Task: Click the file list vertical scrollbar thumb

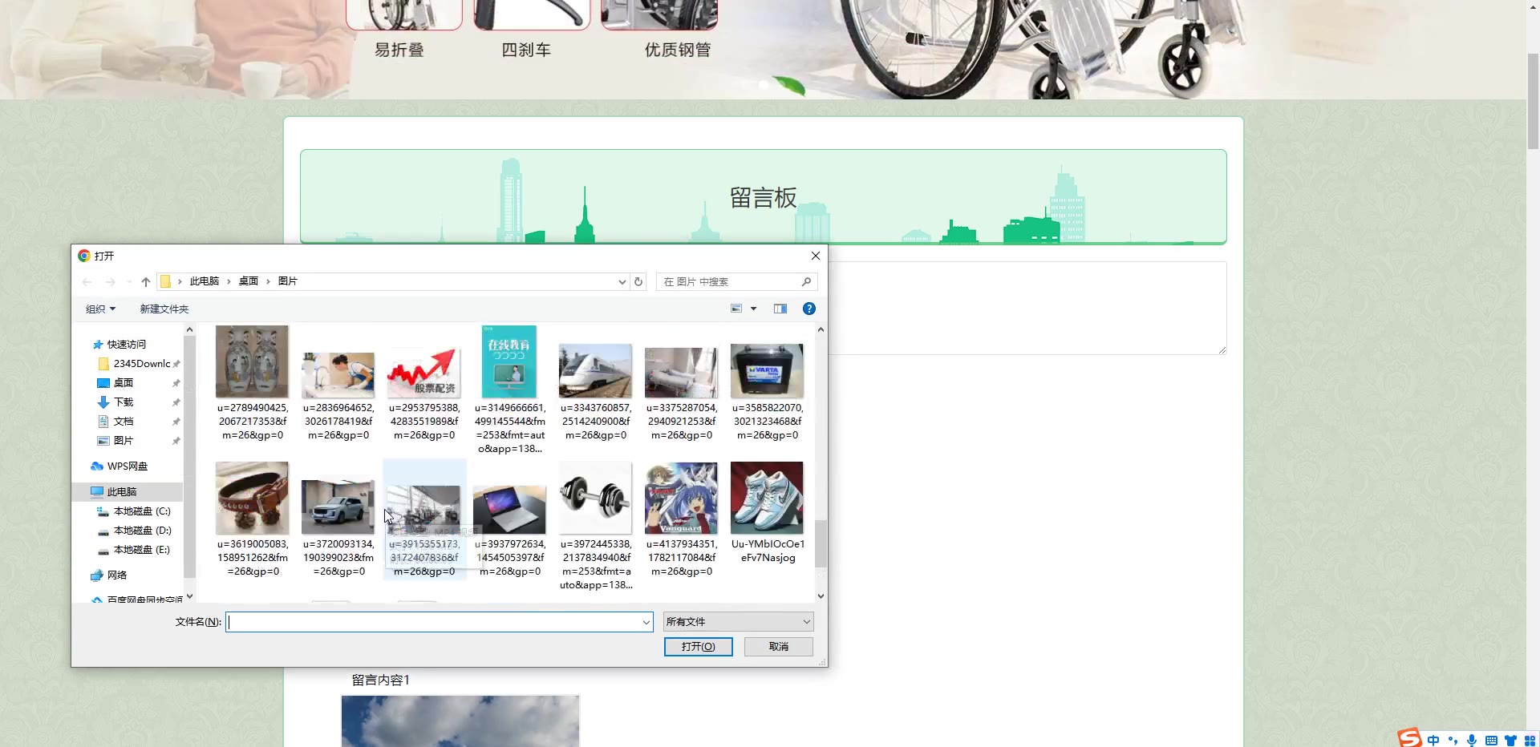Action: [821, 543]
